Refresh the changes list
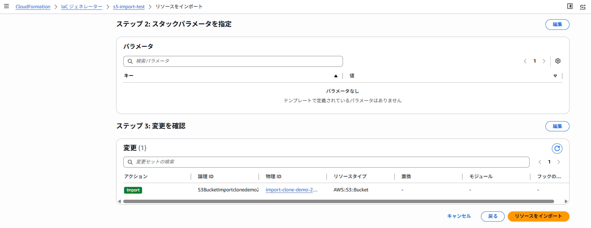The width and height of the screenshot is (591, 228). point(557,149)
